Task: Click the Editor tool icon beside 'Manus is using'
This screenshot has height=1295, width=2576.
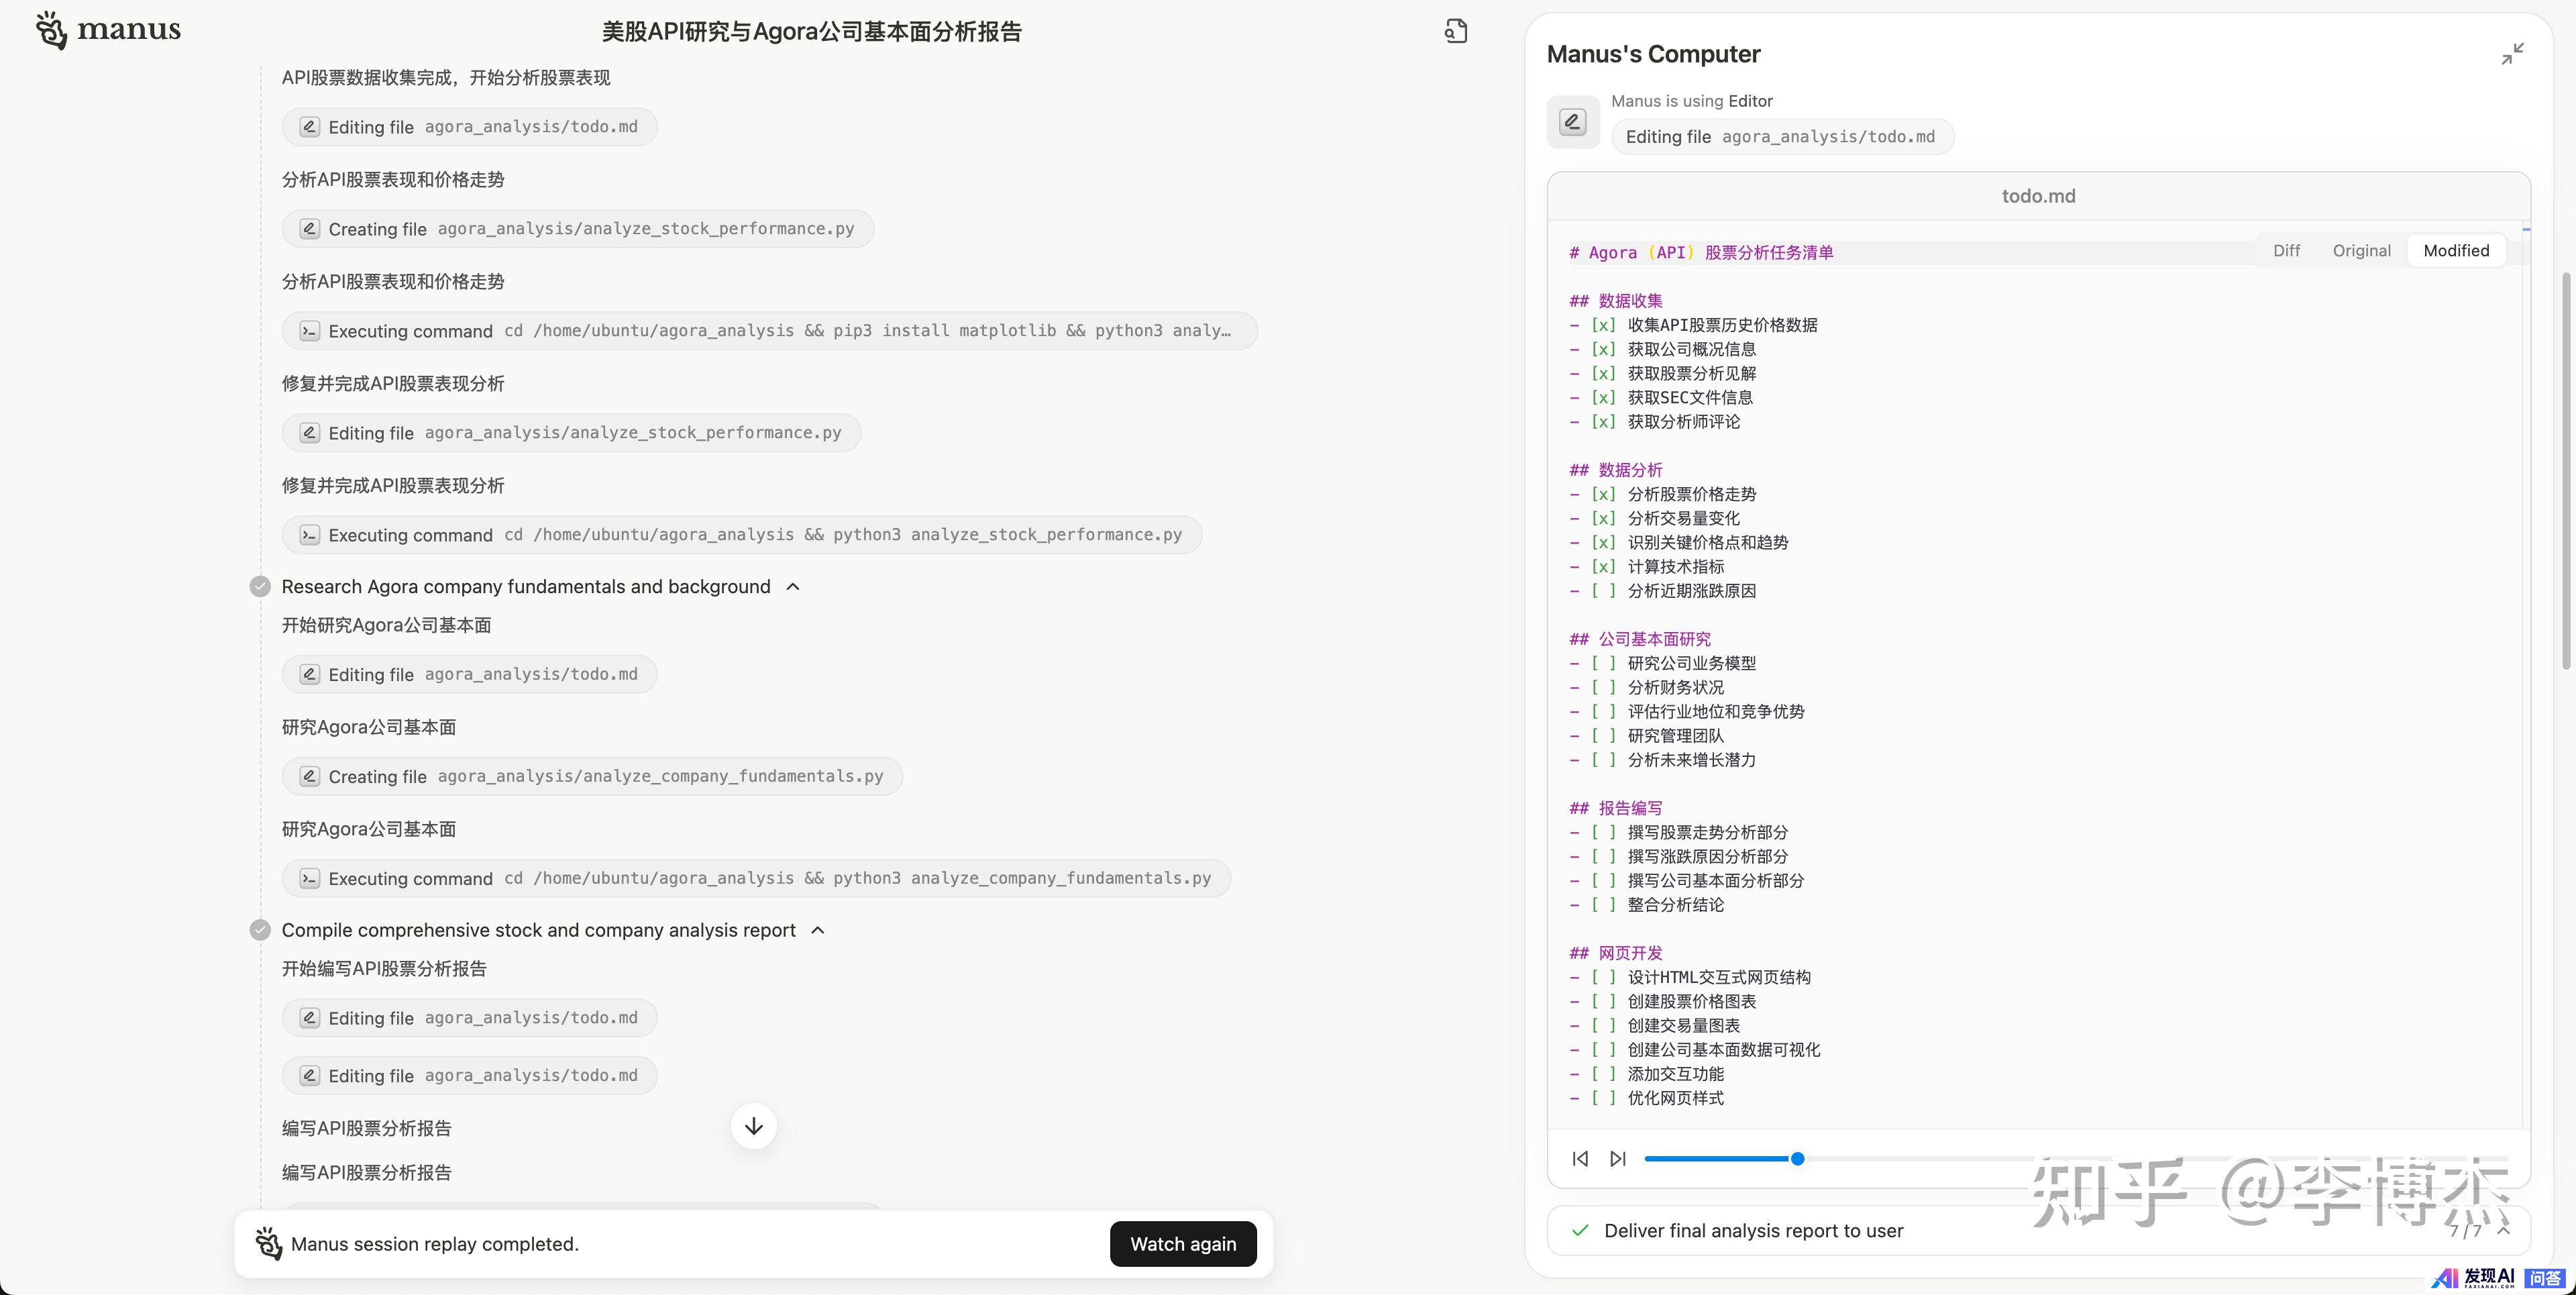Action: tap(1572, 122)
